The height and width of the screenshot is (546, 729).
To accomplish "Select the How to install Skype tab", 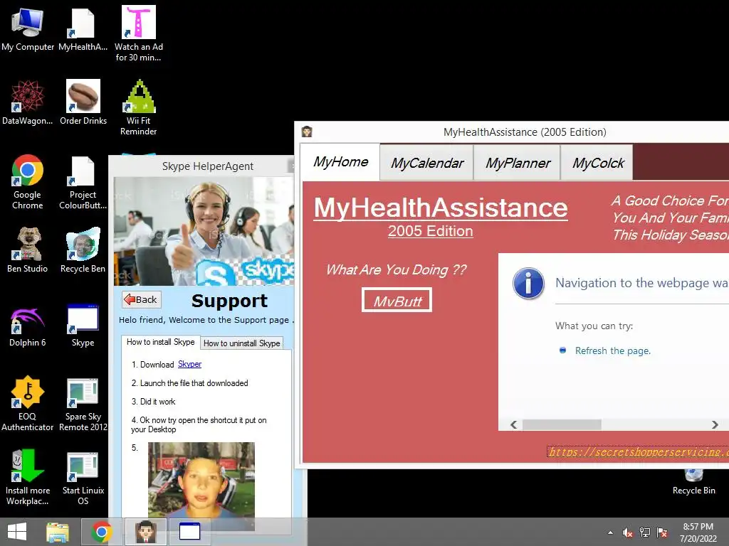I will (160, 342).
